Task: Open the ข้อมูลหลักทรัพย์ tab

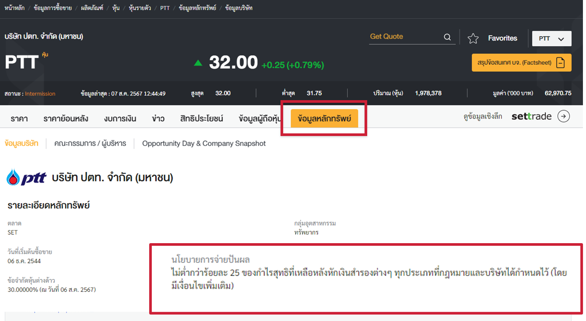Action: [x=324, y=119]
